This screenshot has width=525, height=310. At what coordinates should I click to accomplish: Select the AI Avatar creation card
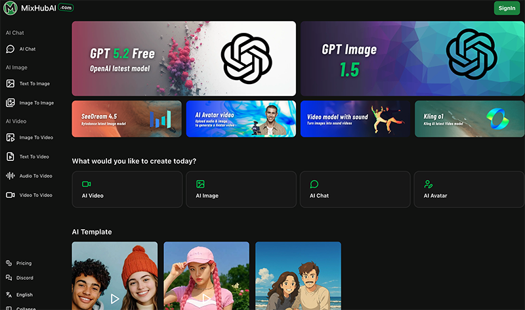tap(469, 189)
